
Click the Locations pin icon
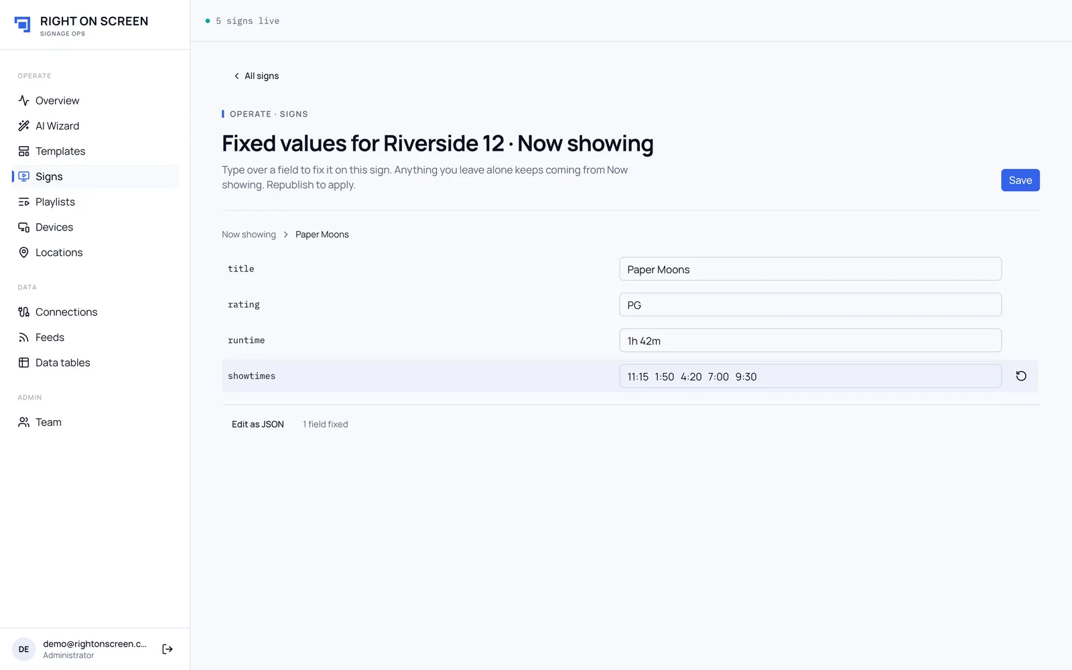click(23, 253)
